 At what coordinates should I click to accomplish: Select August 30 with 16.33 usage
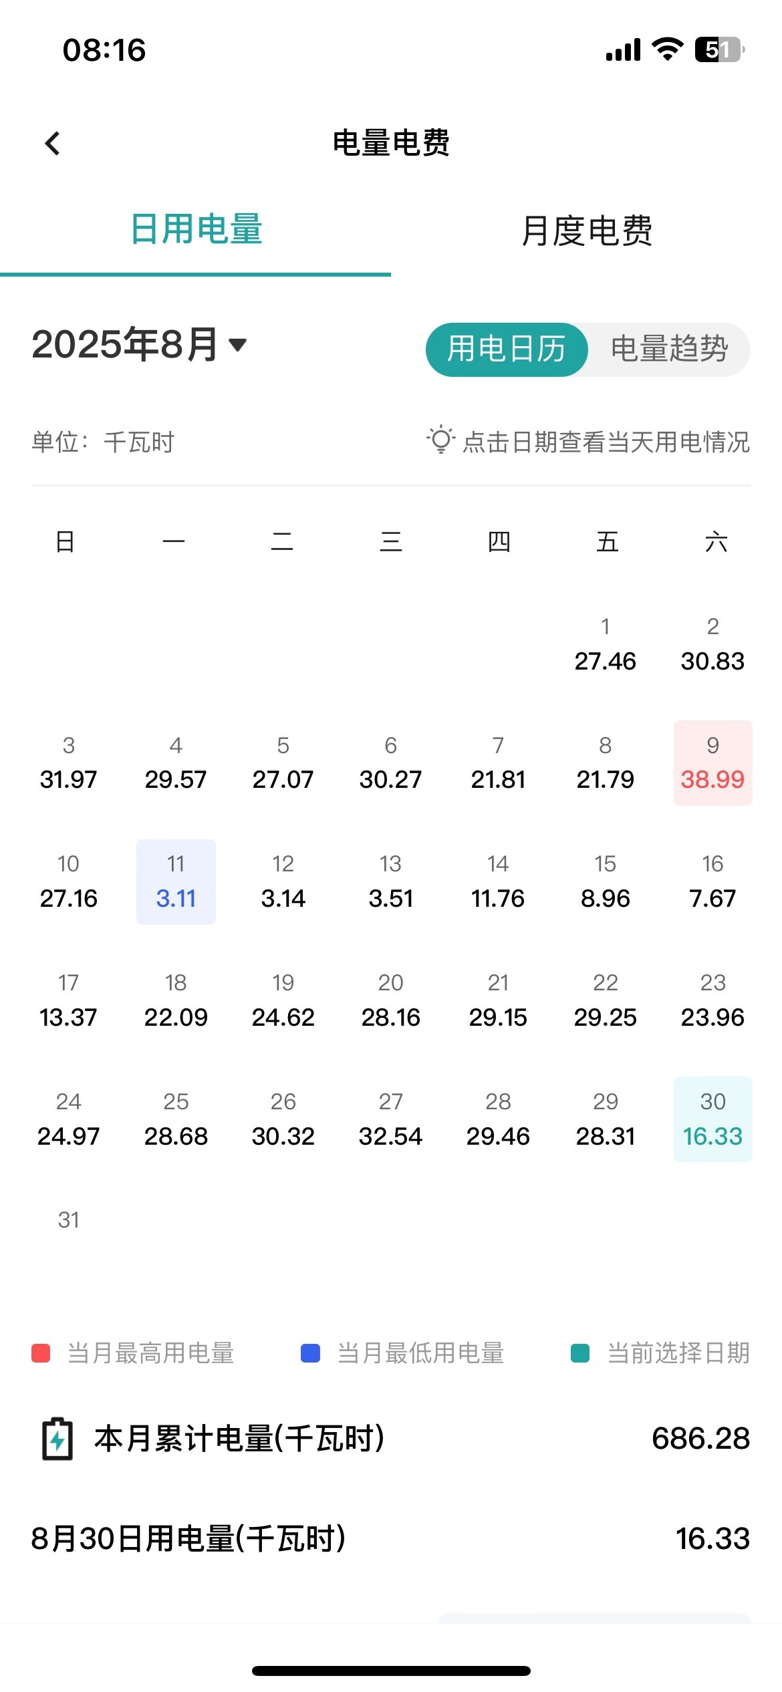click(712, 1119)
